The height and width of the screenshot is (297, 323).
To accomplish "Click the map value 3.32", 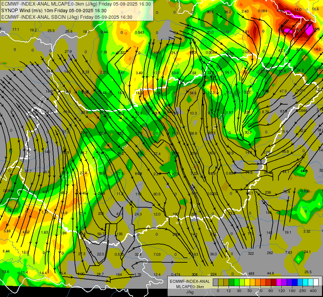I will (307, 231).
